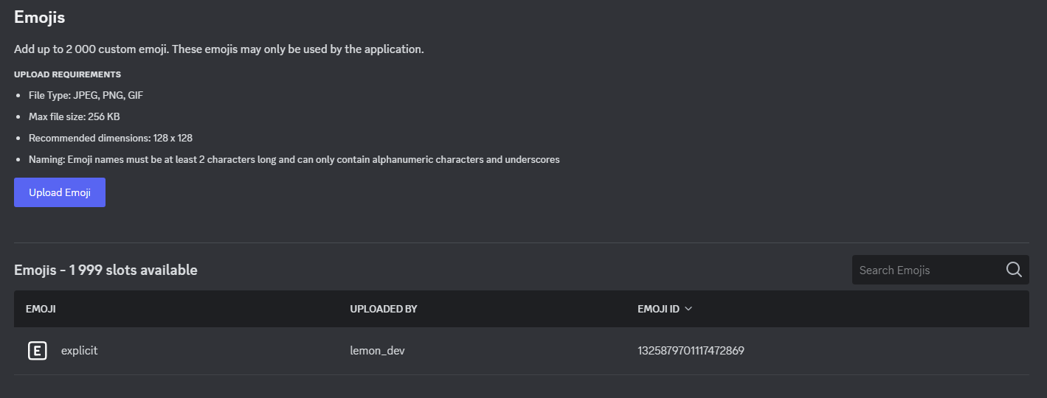
Task: Click the 'Add up to 2 000 custom emoji' description
Action: 218,49
